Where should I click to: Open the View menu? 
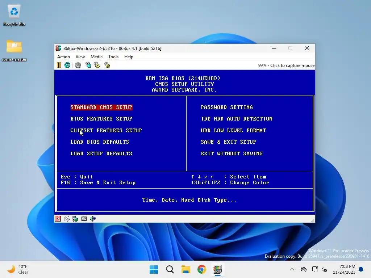[x=80, y=57]
